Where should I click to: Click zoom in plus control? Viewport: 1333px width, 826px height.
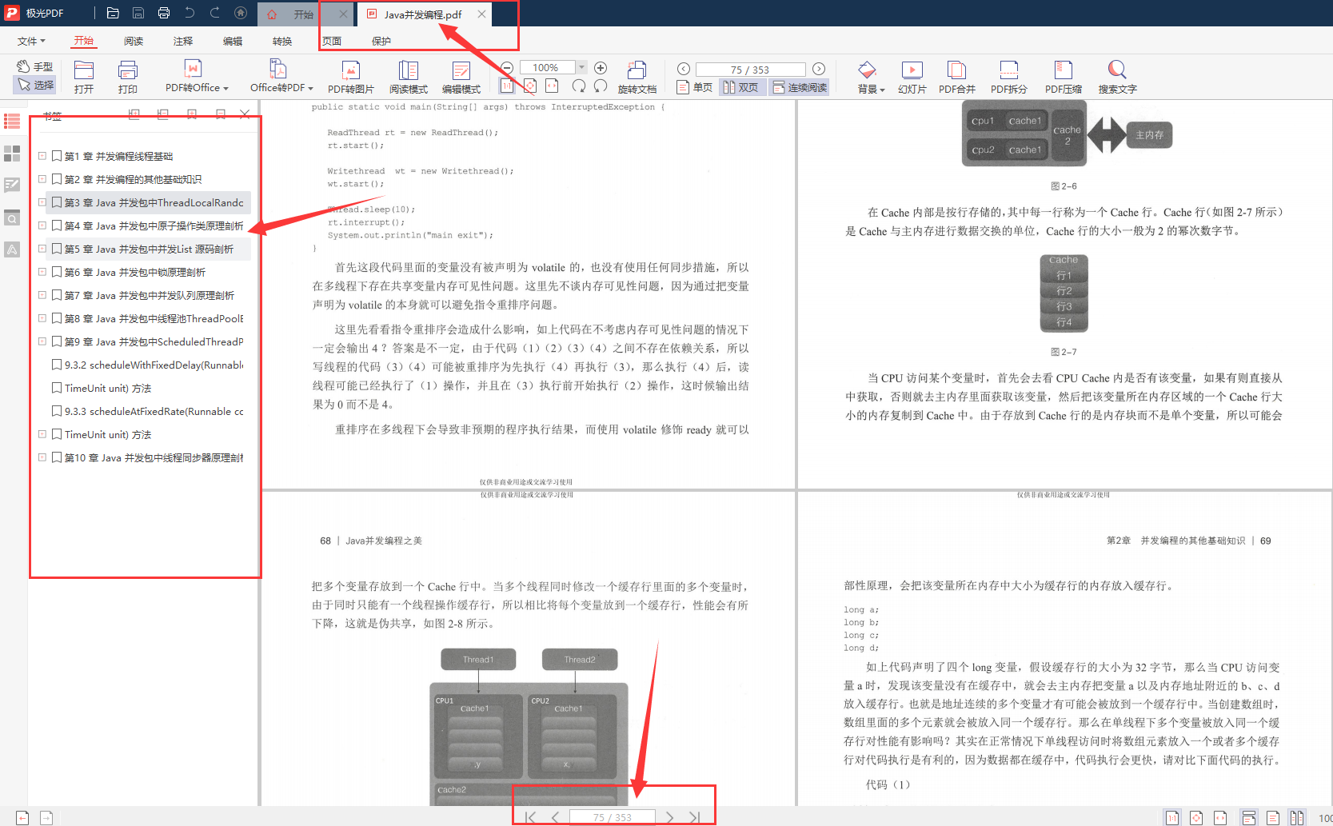[x=601, y=67]
